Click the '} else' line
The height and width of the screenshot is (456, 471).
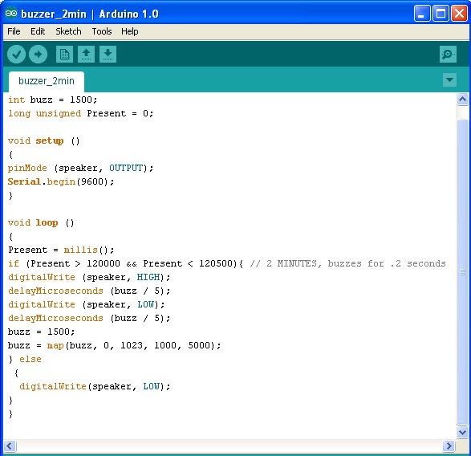tap(25, 359)
